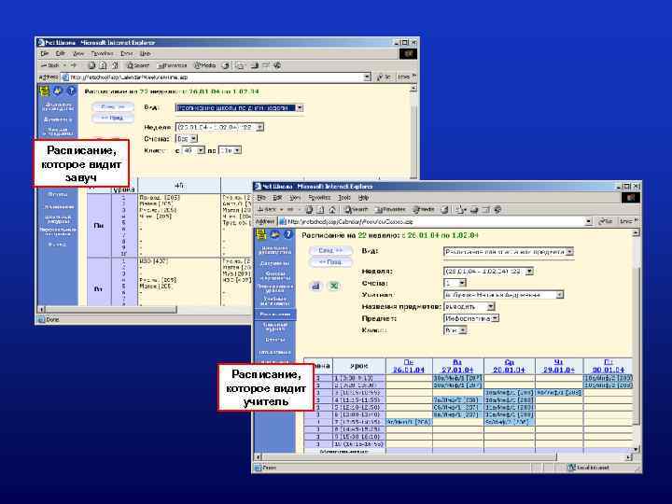Open the Предмет Информатика dropdown
This screenshot has height=504, width=672.
pos(496,318)
